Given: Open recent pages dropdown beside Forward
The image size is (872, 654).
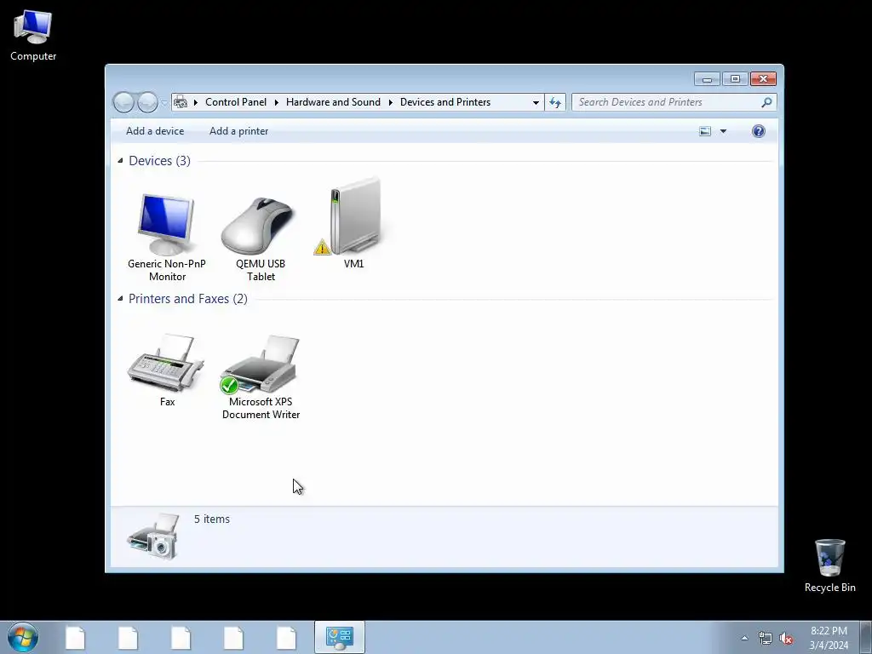Looking at the screenshot, I should point(164,102).
